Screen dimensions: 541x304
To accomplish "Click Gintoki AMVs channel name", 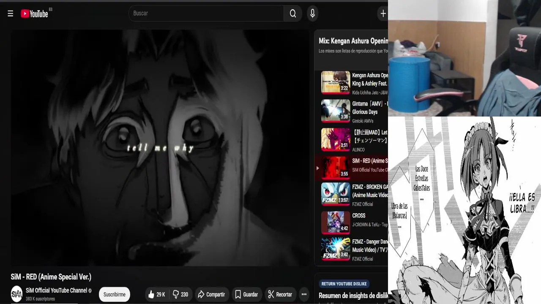I will point(363,121).
